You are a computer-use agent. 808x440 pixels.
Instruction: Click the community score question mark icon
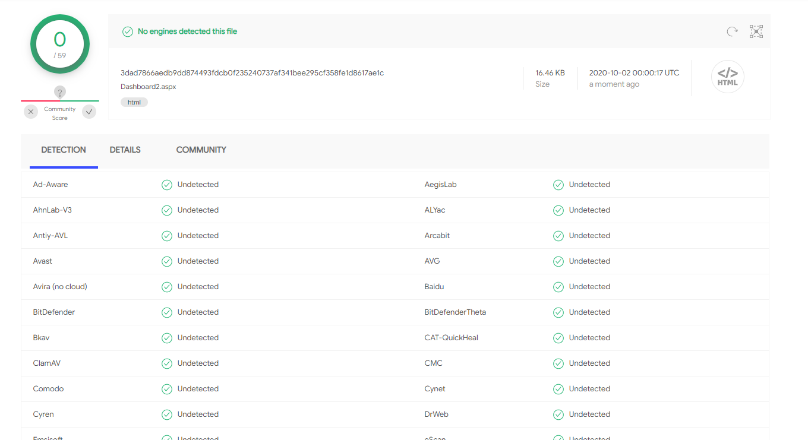tap(59, 93)
